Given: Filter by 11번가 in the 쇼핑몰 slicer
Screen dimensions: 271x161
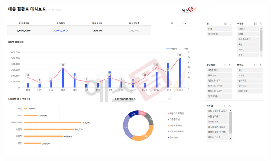Looking at the screenshot, I should click(x=248, y=29).
